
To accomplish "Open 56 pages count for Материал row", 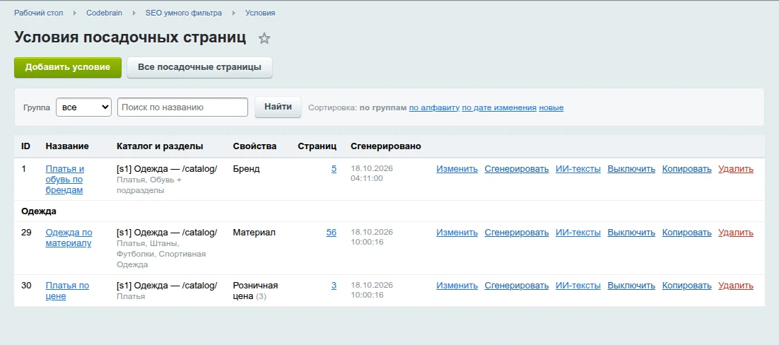I will point(332,233).
